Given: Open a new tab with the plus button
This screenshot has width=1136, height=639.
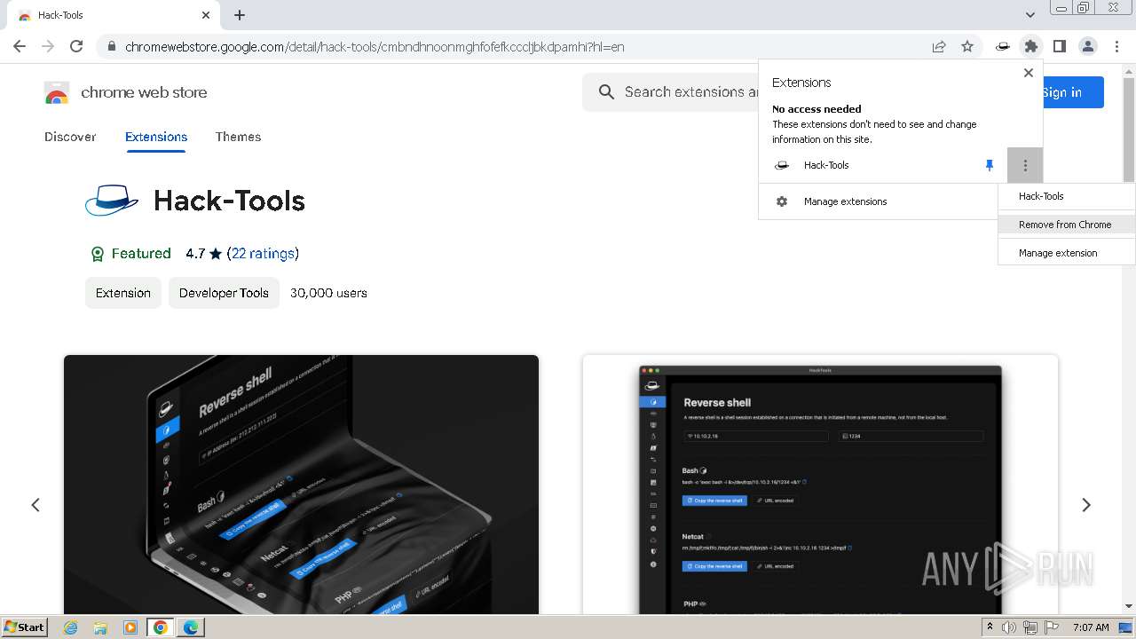Looking at the screenshot, I should coord(240,15).
